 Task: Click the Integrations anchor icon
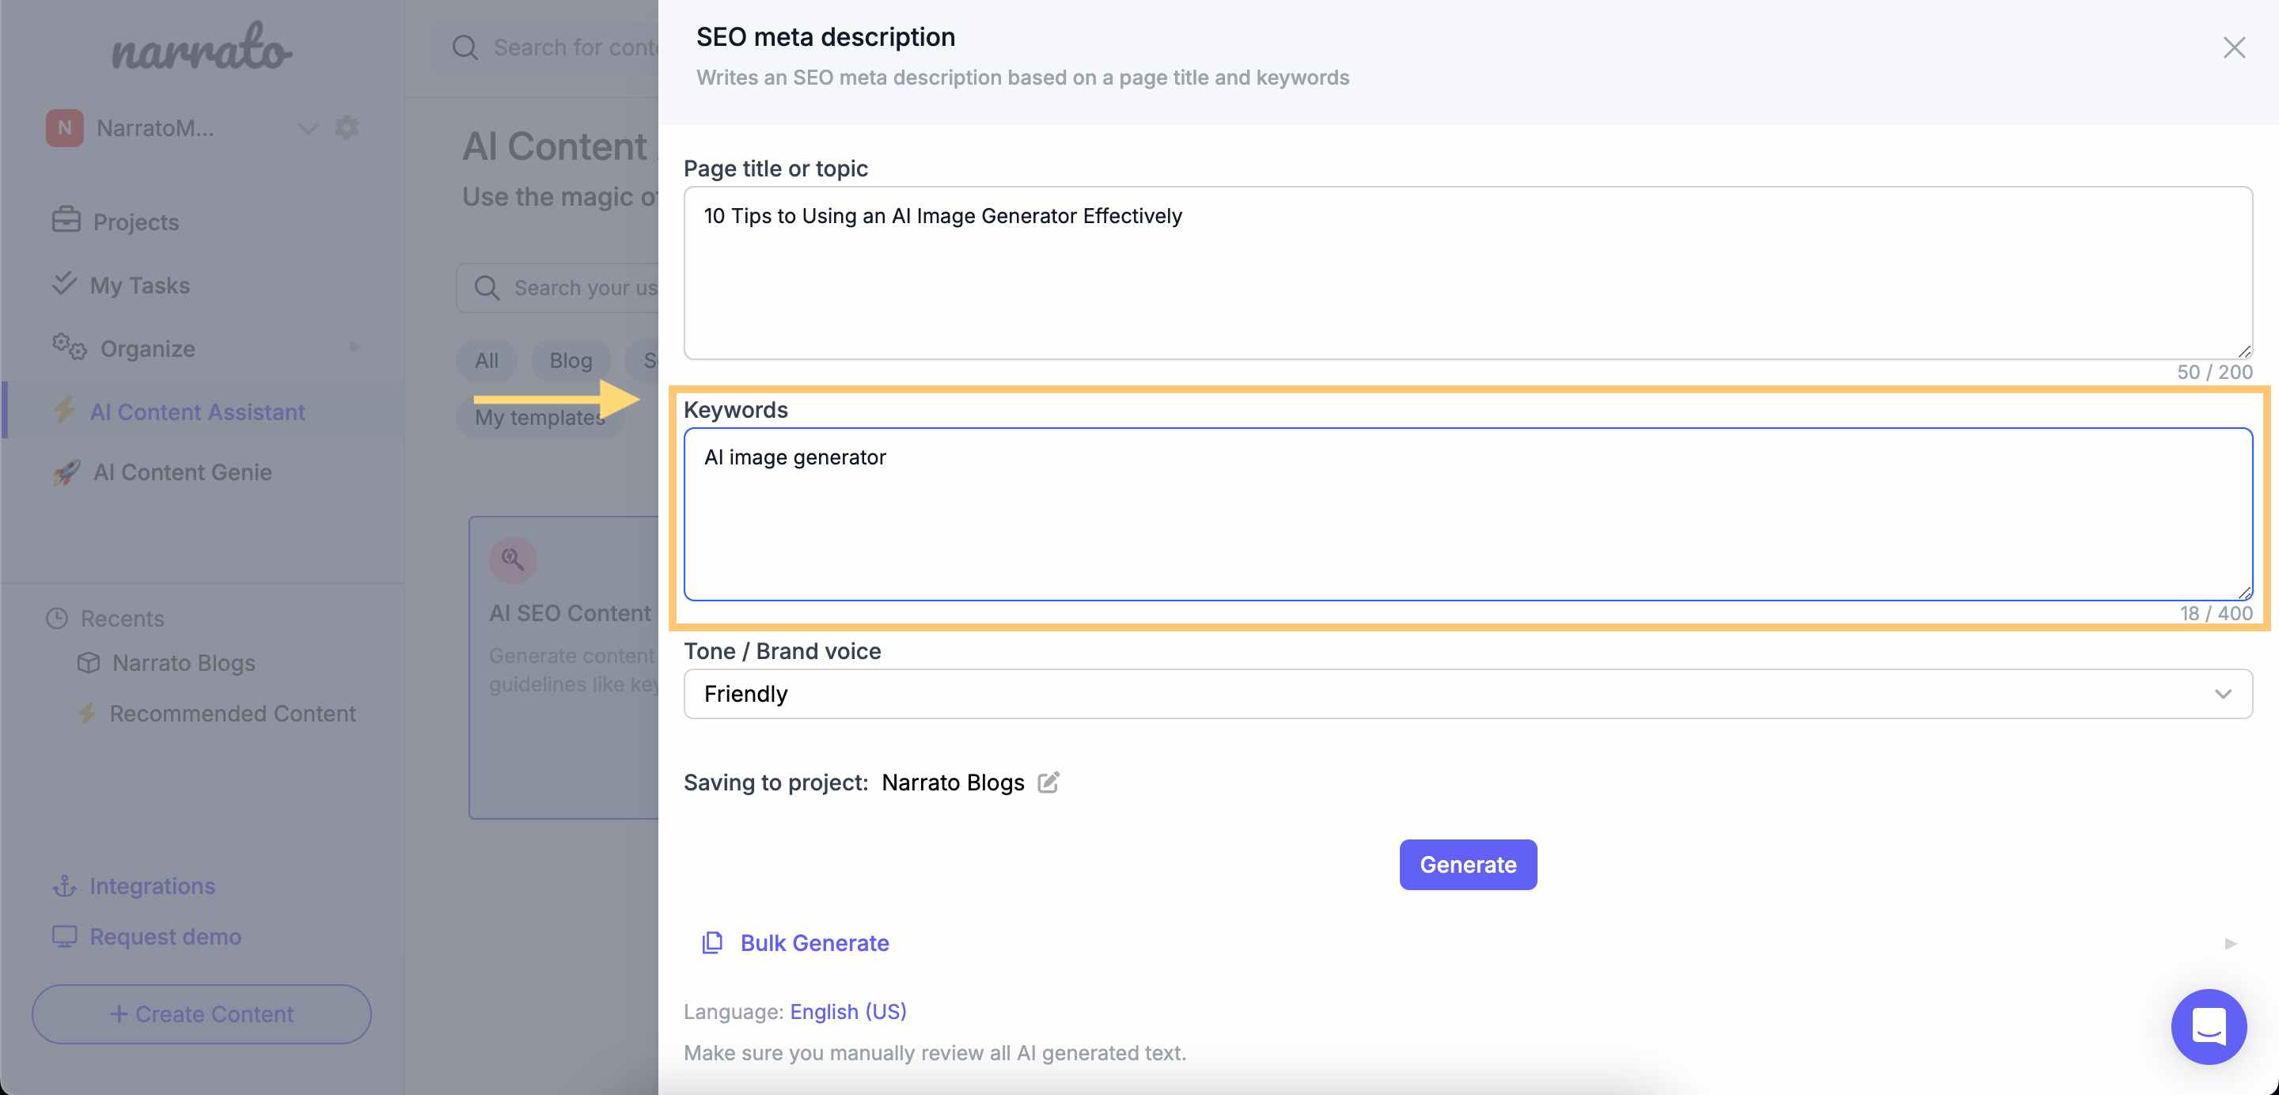click(65, 885)
